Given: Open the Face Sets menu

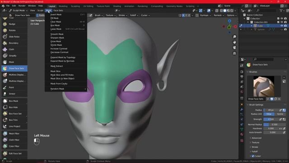Looking at the screenshot, I should (x=58, y=10).
